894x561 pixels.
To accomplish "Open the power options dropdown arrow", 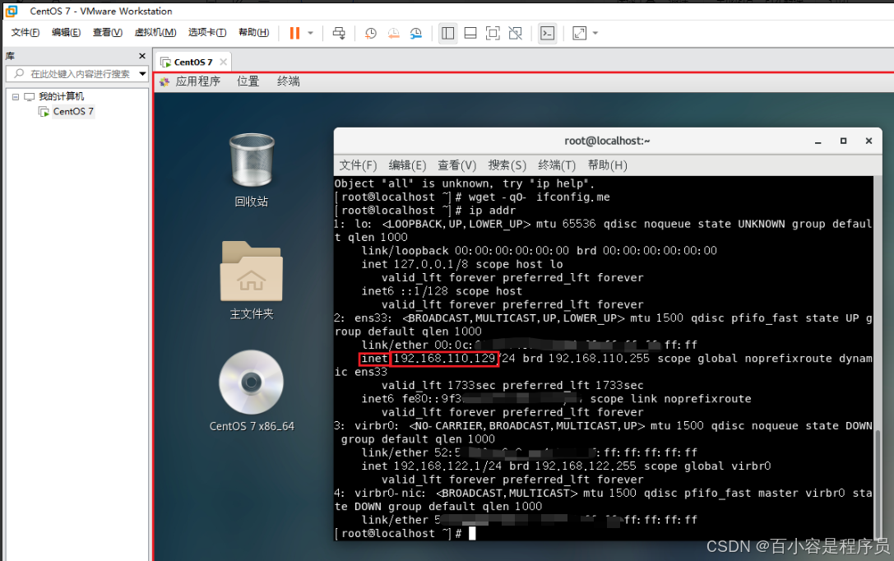I will 311,33.
